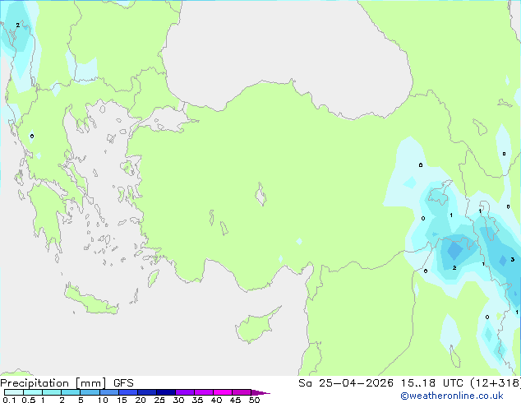The width and height of the screenshot is (521, 403).
Task: Click the '15..18 UTC' time text
Action: 432,383
